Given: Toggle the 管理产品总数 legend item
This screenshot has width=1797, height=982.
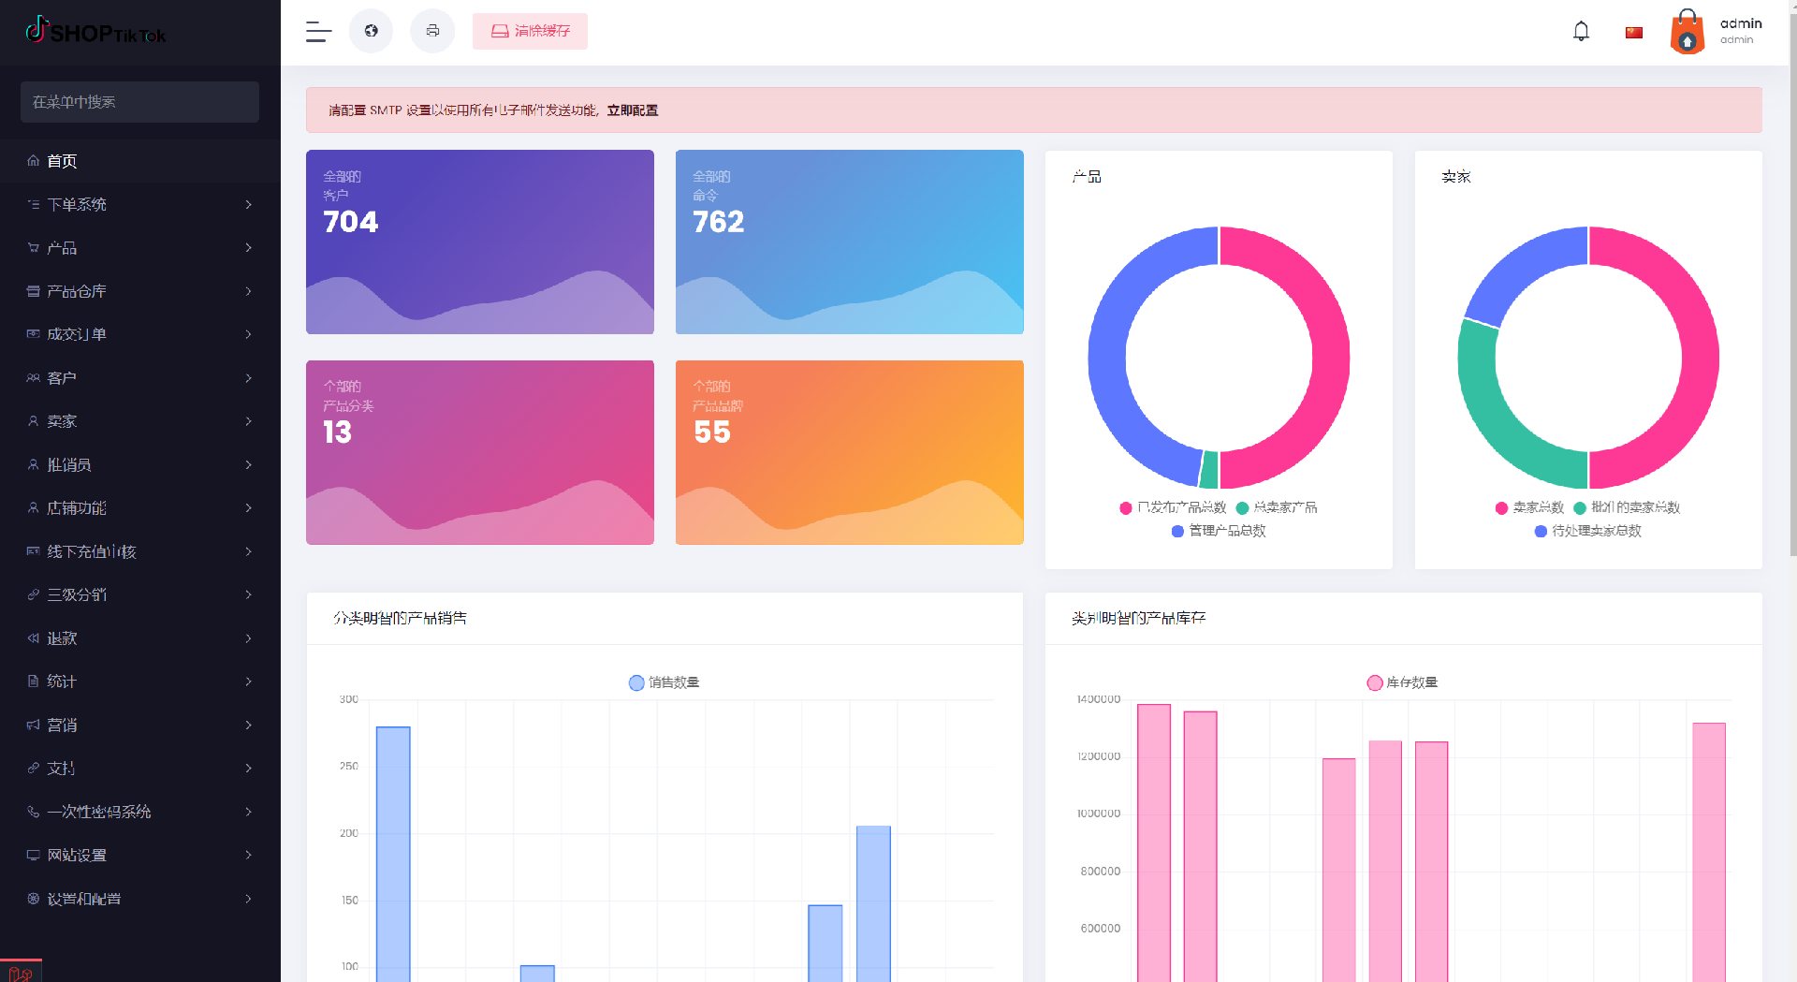Looking at the screenshot, I should 1219,531.
